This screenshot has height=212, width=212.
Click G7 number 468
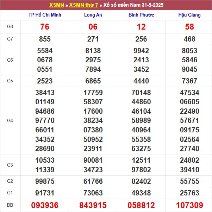tap(189, 39)
